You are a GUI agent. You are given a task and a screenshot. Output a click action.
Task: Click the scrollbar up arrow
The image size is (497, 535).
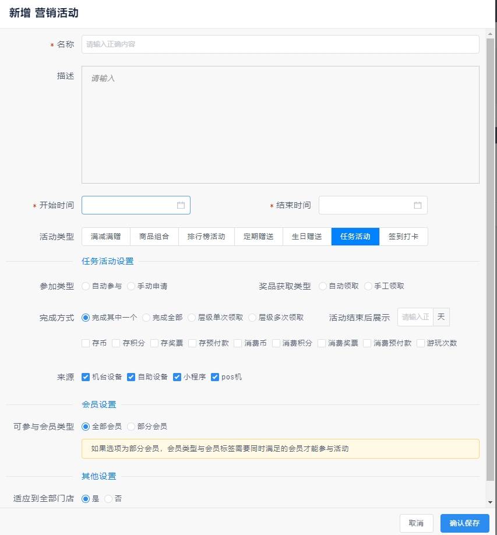point(490,34)
